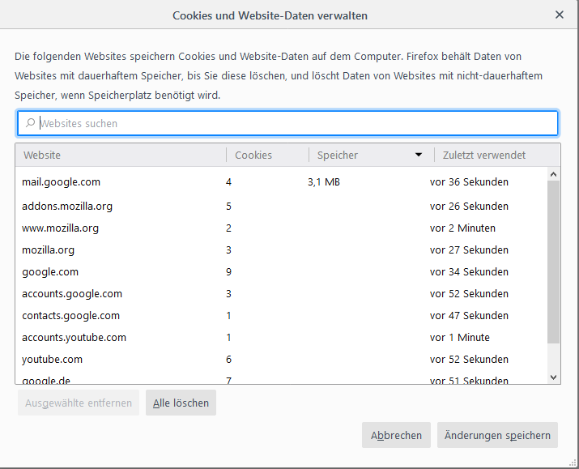Choose the accounts.google.com row
The width and height of the screenshot is (579, 469).
tap(72, 293)
